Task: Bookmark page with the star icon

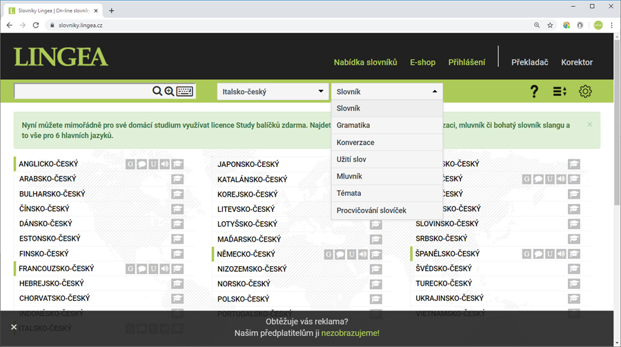Action: tap(550, 26)
